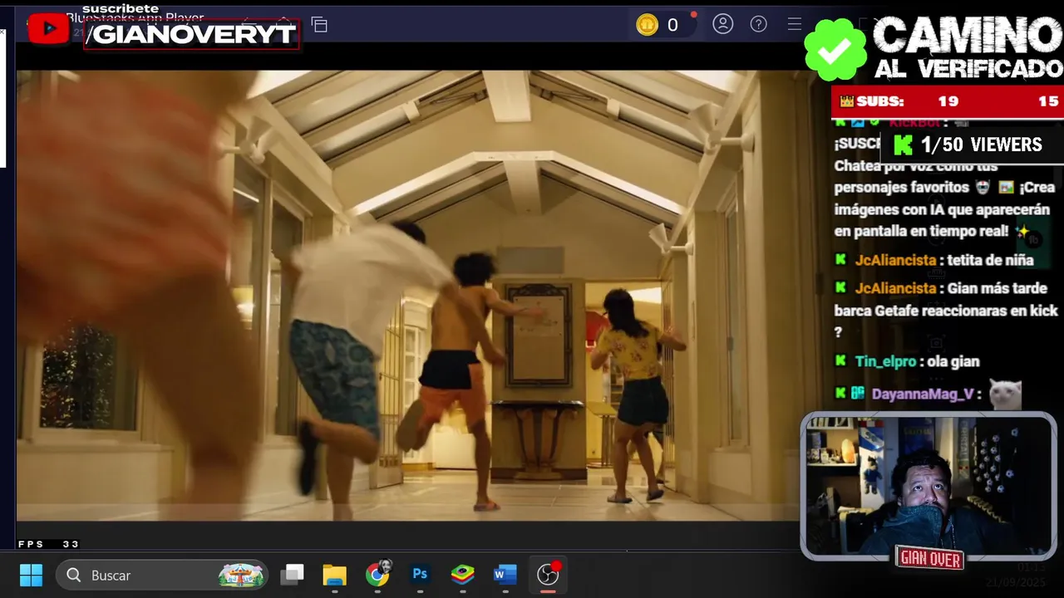Image resolution: width=1064 pixels, height=598 pixels.
Task: Open BlueStacks multi-instance manager icon
Action: pyautogui.click(x=319, y=25)
